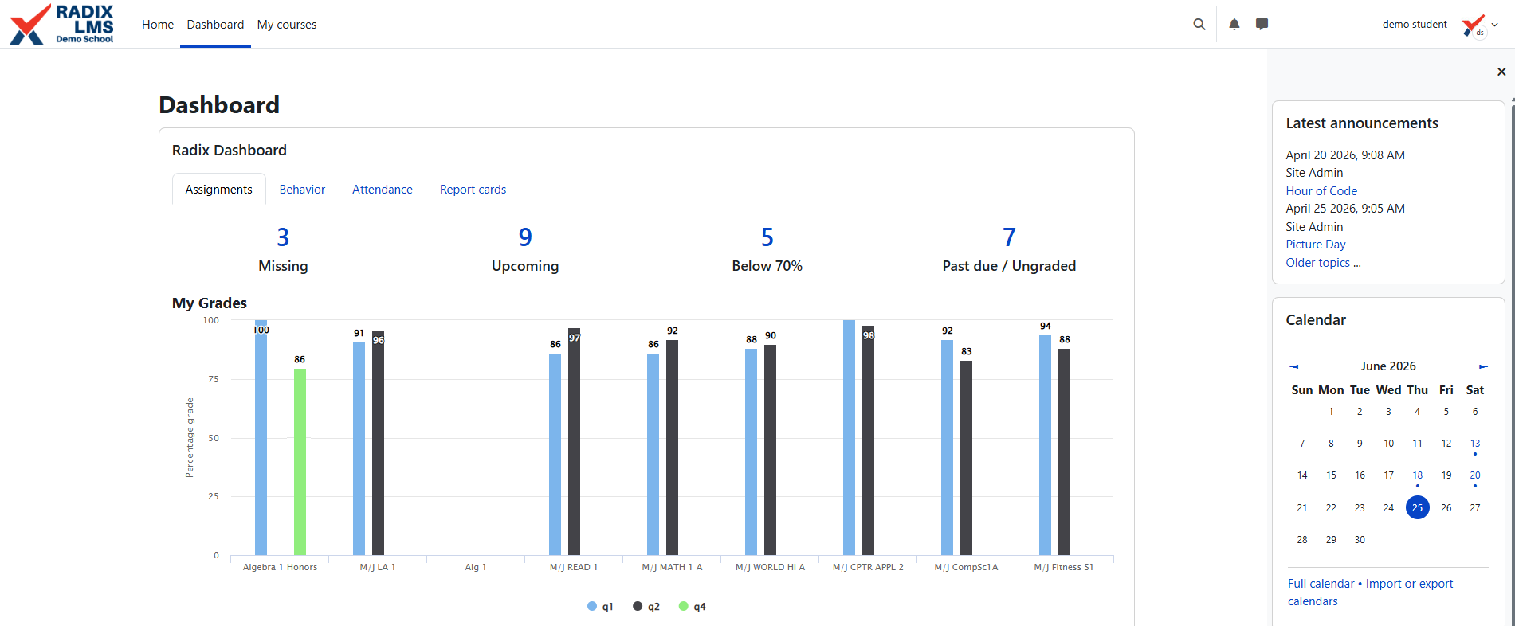Toggle the q4 legend series
Screen dimensions: 1515x626
click(x=693, y=607)
